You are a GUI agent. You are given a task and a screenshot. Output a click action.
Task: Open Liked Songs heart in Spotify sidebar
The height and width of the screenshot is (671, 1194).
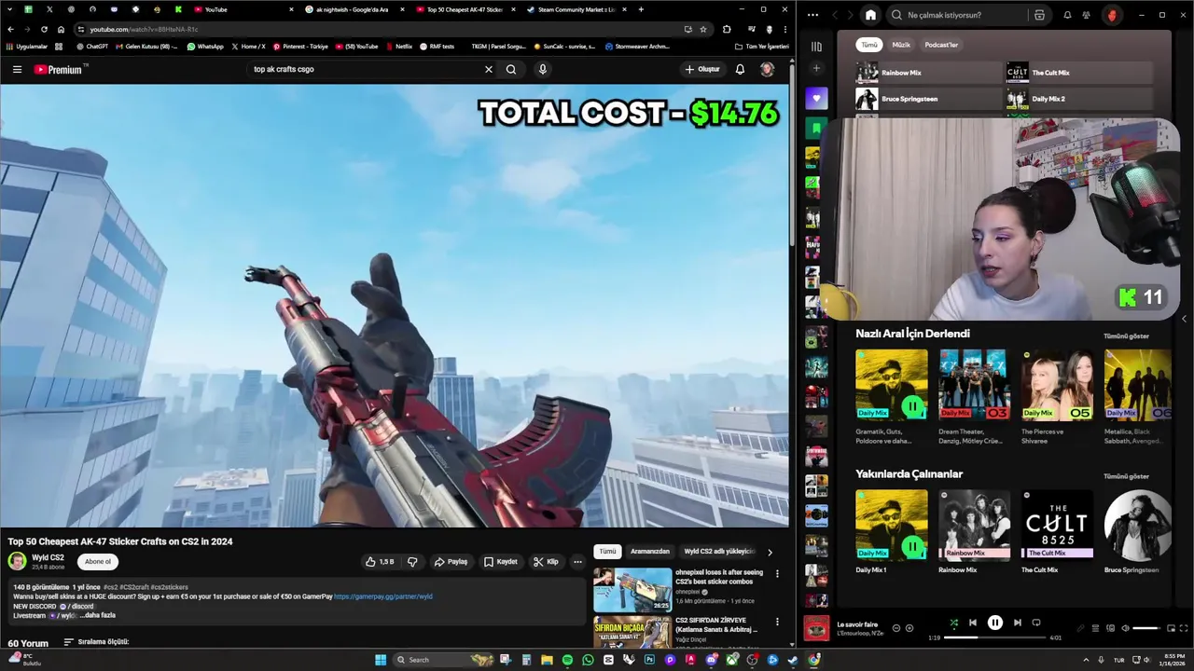(816, 98)
